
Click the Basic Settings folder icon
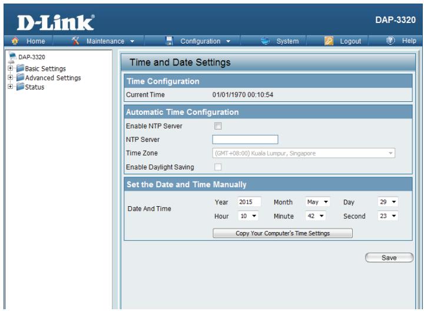point(20,68)
